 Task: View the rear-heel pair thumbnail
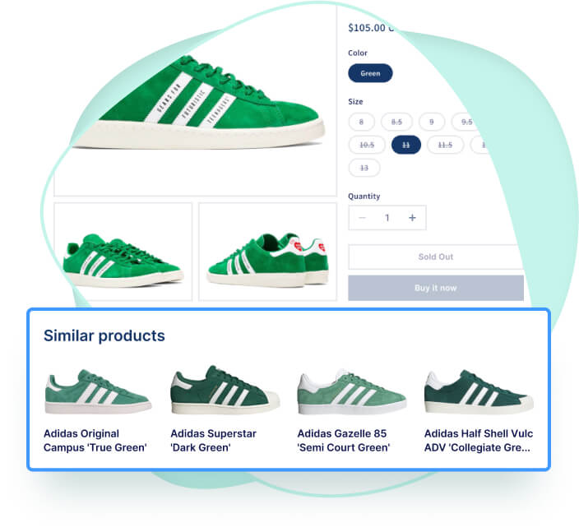point(268,252)
